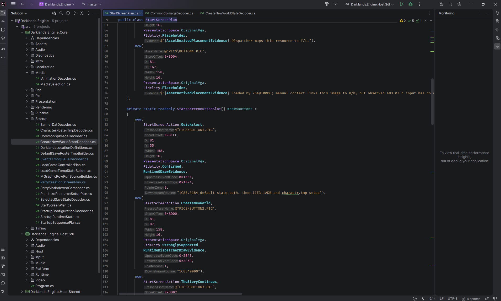The height and width of the screenshot is (301, 501).
Task: Open more run actions (three dots)
Action: tap(419, 4)
